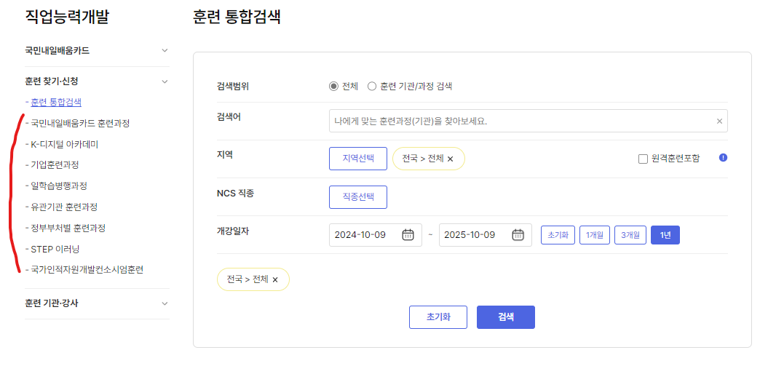Open the start date calendar icon
The height and width of the screenshot is (382, 760).
[408, 235]
